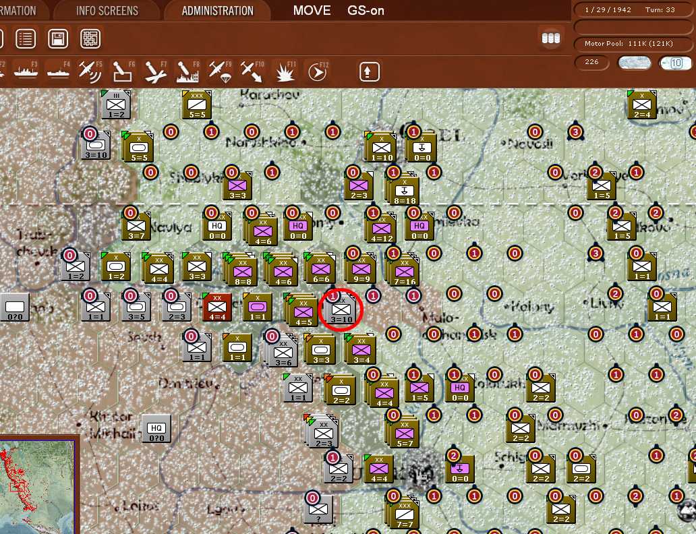The height and width of the screenshot is (534, 696).
Task: Switch to the INFO SCREENS tab
Action: point(107,11)
